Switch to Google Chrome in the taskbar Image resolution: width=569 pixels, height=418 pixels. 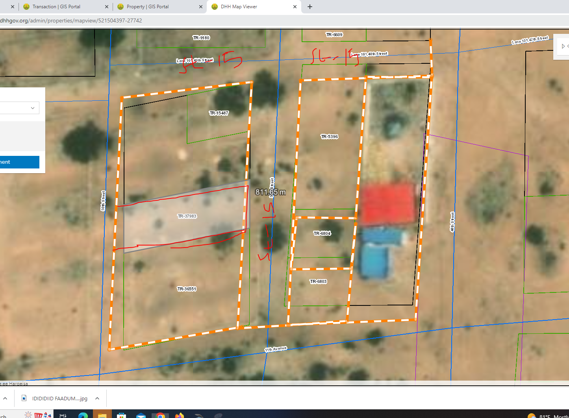160,415
